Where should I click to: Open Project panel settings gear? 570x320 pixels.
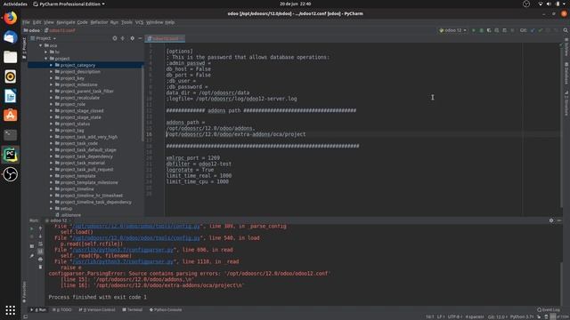click(132, 38)
